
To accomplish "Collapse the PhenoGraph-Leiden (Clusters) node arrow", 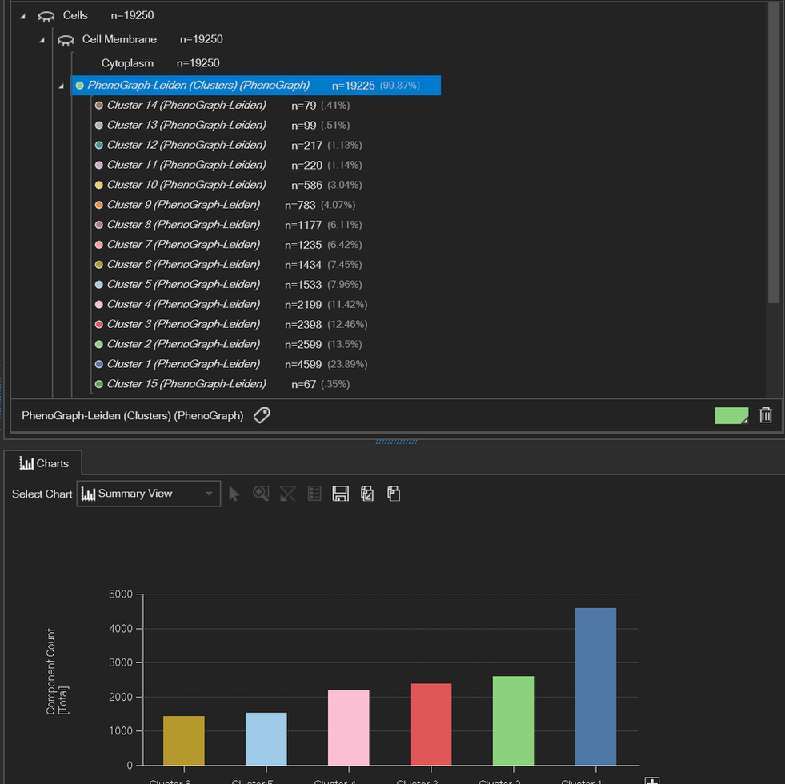I will tap(61, 86).
